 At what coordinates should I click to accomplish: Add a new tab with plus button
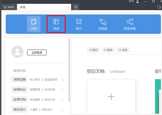pos(76,7)
